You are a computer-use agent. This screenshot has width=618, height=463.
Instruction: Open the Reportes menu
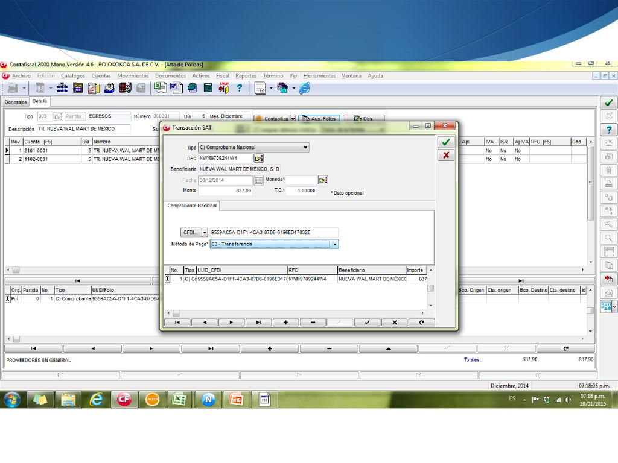[246, 75]
